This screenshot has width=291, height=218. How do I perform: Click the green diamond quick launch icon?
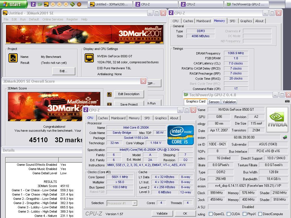(x=72, y=4)
